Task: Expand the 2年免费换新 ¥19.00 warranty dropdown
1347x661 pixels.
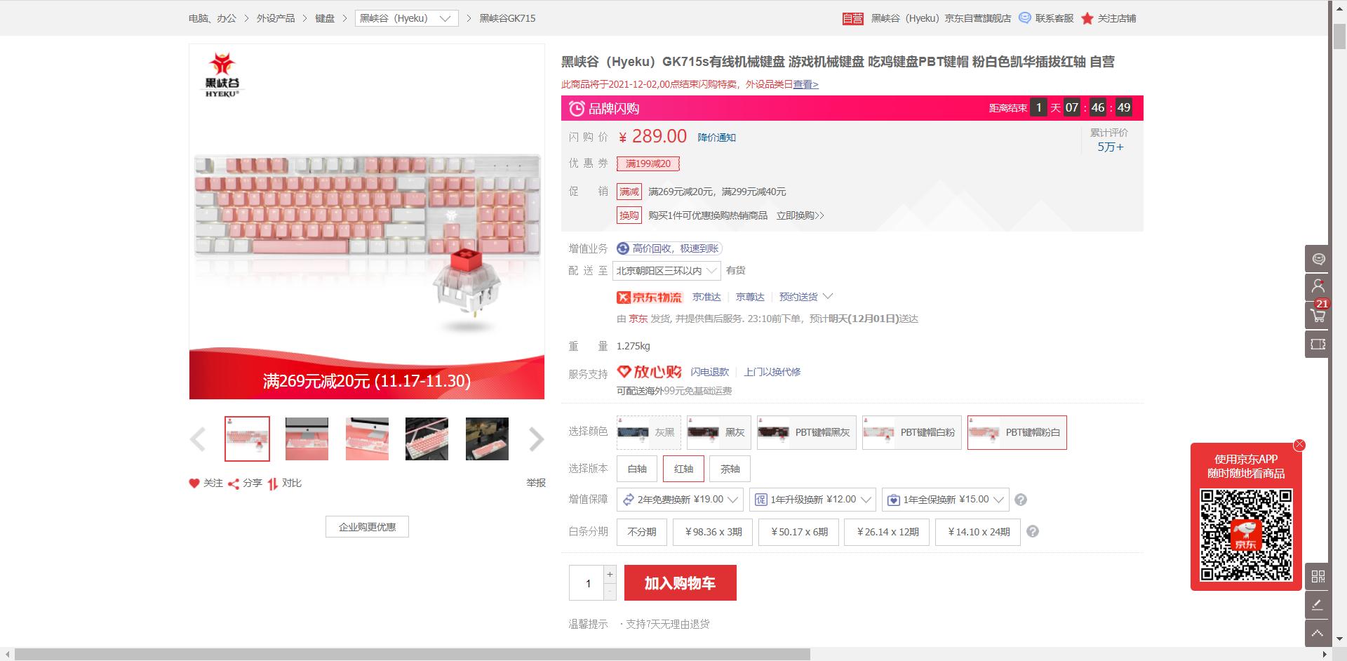Action: [679, 500]
